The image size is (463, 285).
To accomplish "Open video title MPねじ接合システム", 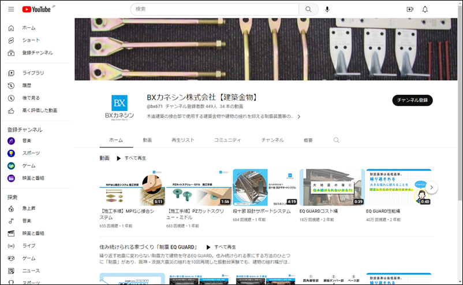I will (127, 214).
